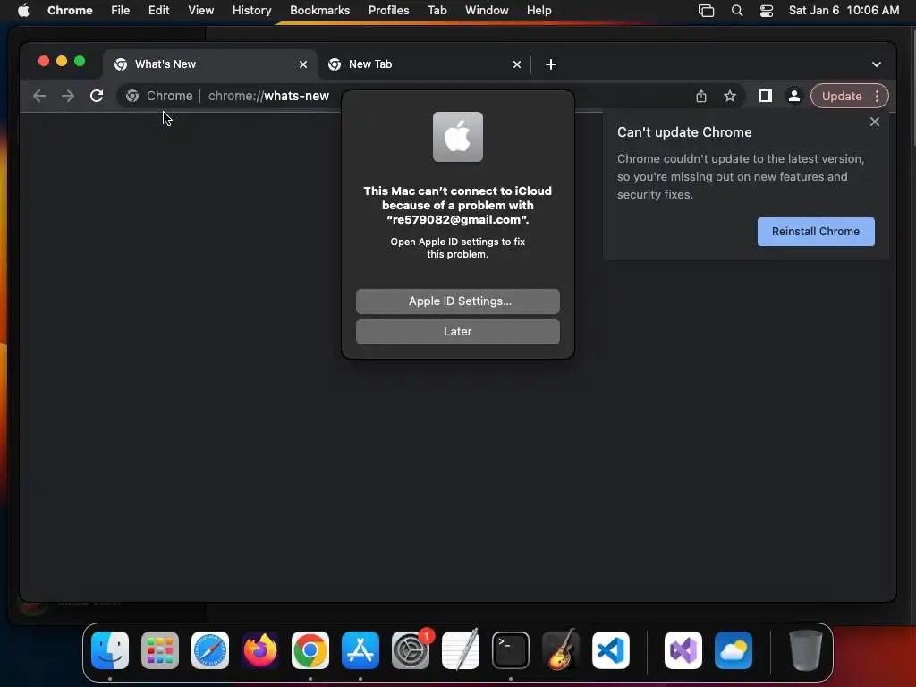The width and height of the screenshot is (916, 687).
Task: Launch Firefox from the Dock
Action: coord(260,650)
